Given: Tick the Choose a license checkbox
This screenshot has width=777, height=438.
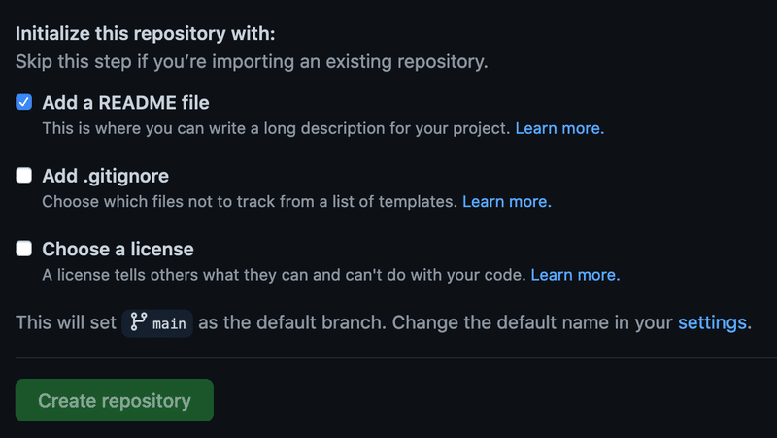Looking at the screenshot, I should point(24,249).
